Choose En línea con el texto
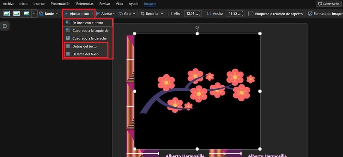Screen dimensions: 343x157 pos(87,23)
